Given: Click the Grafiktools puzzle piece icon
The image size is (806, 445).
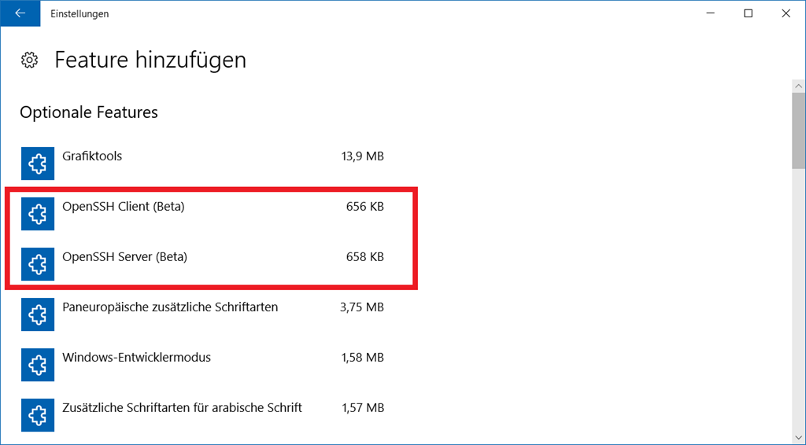Looking at the screenshot, I should 37,164.
